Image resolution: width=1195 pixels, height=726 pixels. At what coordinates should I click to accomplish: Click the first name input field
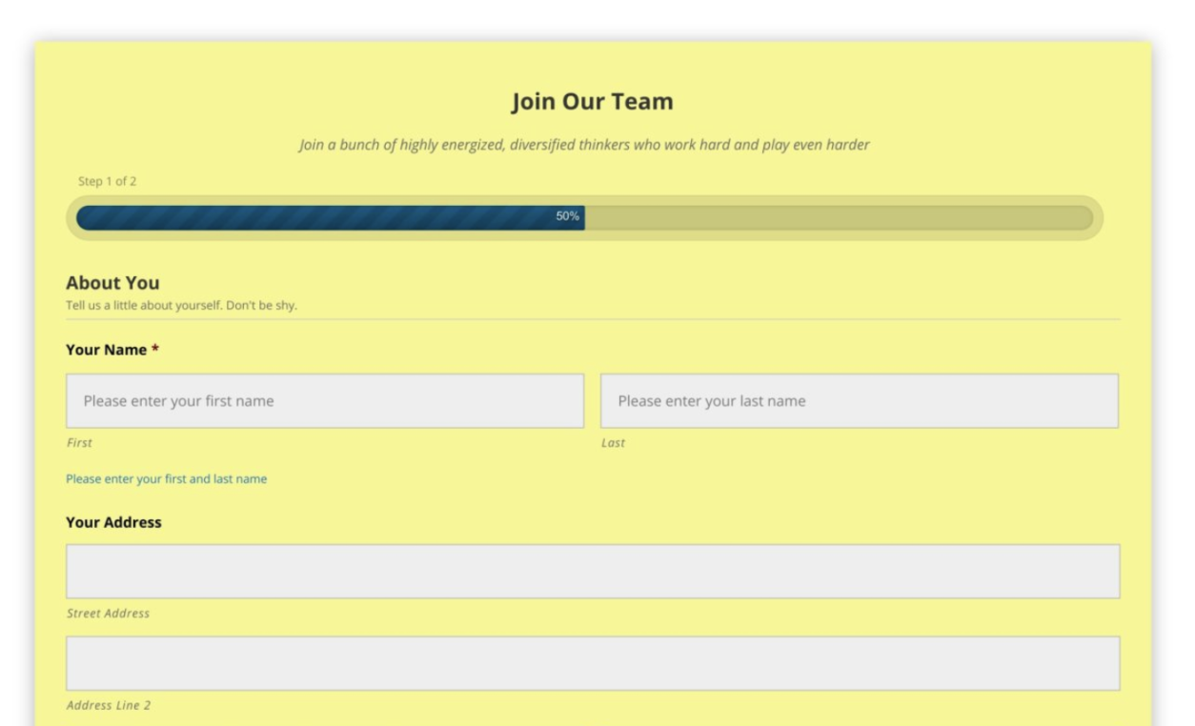coord(324,401)
